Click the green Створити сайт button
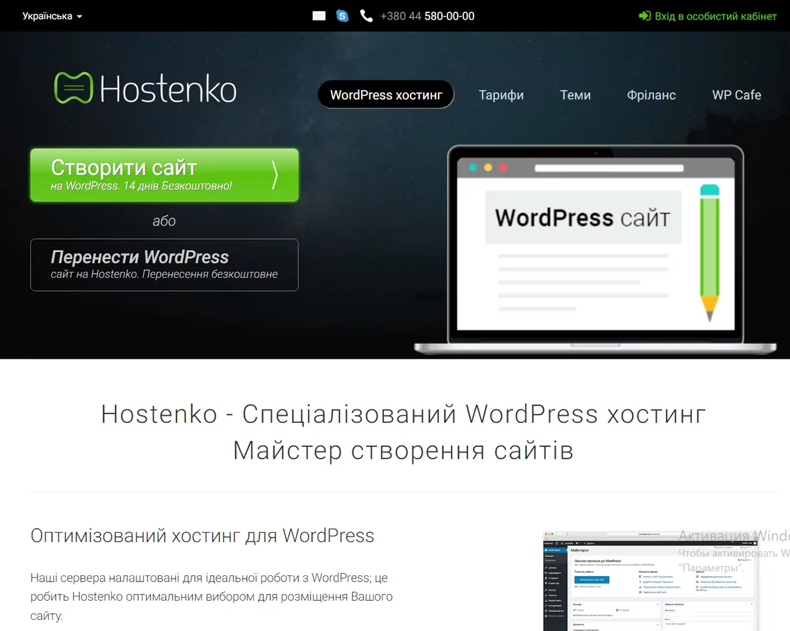 coord(164,175)
